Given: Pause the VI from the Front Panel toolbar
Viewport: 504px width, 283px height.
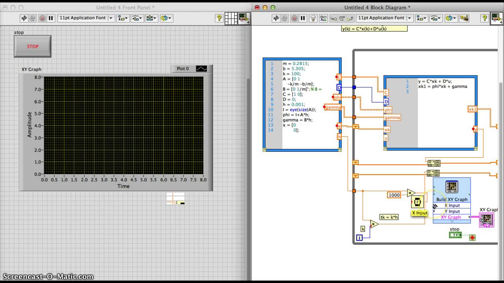Looking at the screenshot, I should [x=51, y=18].
